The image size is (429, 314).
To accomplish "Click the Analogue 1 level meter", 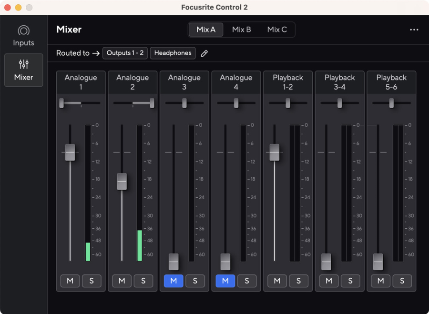I will click(88, 193).
